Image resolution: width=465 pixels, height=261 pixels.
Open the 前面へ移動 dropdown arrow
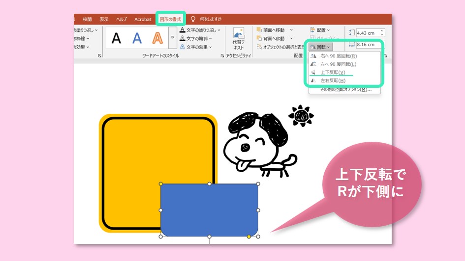tap(291, 30)
